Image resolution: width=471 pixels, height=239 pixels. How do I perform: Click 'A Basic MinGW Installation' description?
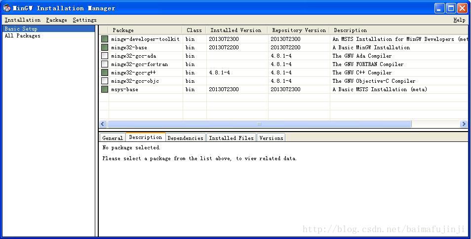click(x=371, y=47)
